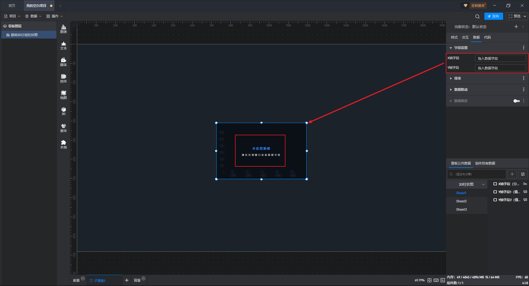This screenshot has height=286, width=529.
Task: Open the 套件 kit components icon
Action: pos(63,128)
